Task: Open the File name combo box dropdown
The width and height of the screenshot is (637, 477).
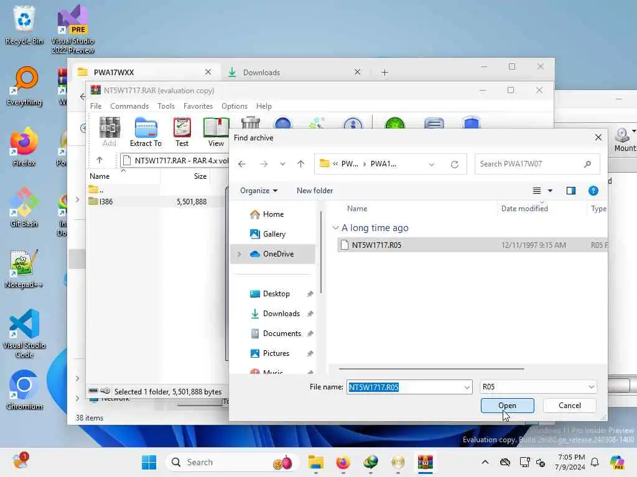Action: point(467,387)
